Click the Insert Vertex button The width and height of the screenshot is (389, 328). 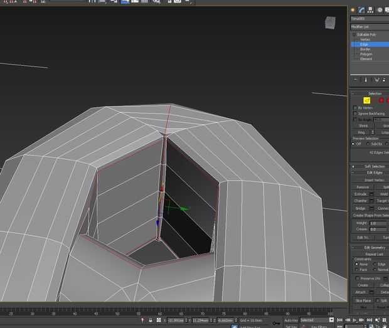point(374,180)
